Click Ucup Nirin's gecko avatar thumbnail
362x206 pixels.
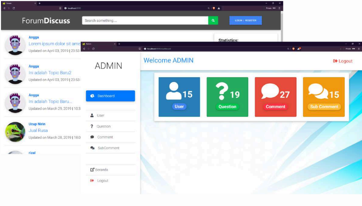coord(15,131)
